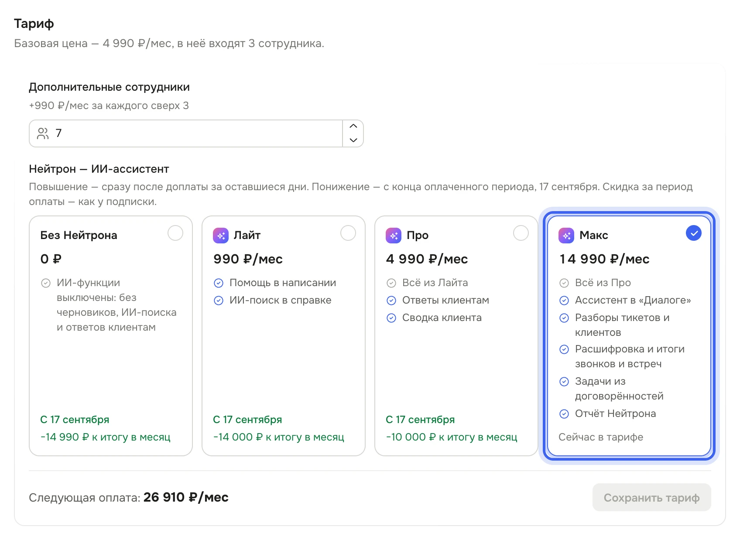Click the check icon beside Всё из Лайта
Image resolution: width=740 pixels, height=540 pixels.
tap(391, 283)
